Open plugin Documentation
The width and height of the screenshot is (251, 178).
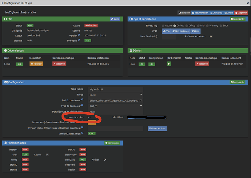click(x=200, y=13)
